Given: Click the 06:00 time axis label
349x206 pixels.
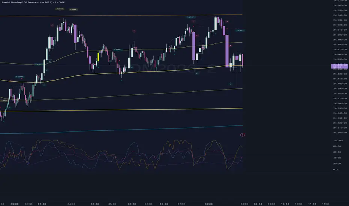Looking at the screenshot, I should (x=132, y=204).
